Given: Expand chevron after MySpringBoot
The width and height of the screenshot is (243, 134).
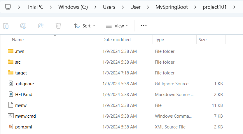Looking at the screenshot, I should pos(195,7).
